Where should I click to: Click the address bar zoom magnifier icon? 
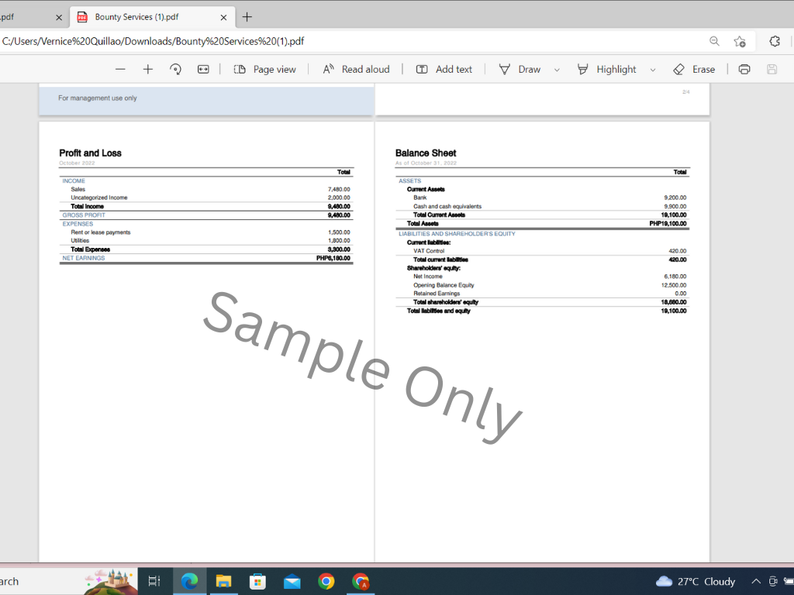714,42
